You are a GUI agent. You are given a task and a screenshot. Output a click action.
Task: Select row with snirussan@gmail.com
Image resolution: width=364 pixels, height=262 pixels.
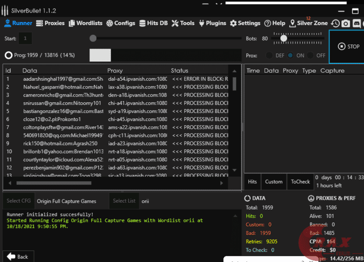click(x=116, y=103)
